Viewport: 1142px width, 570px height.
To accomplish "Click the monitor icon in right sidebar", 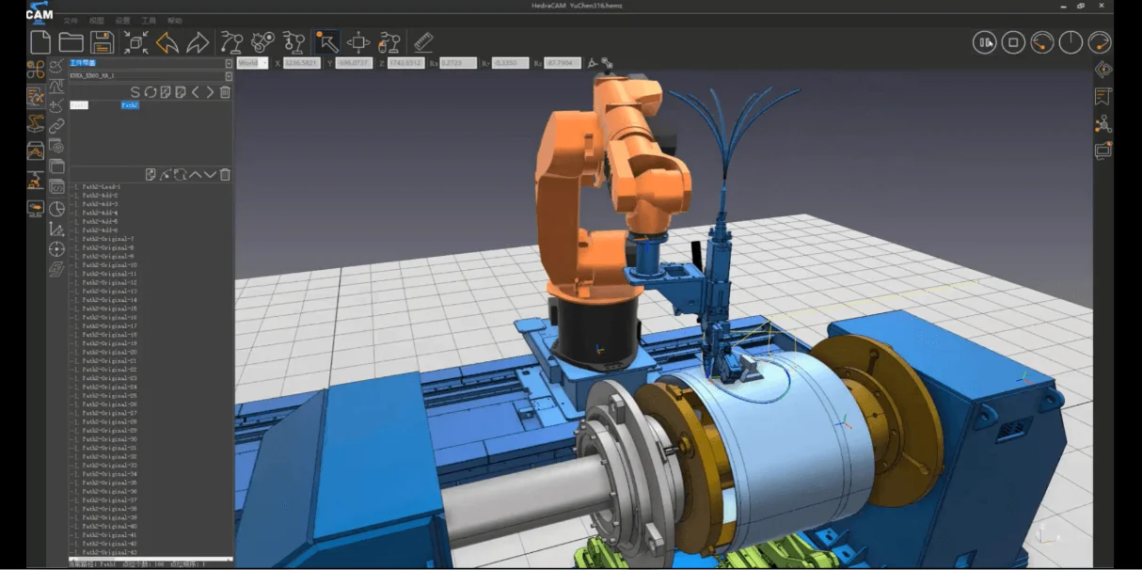I will click(x=1103, y=150).
